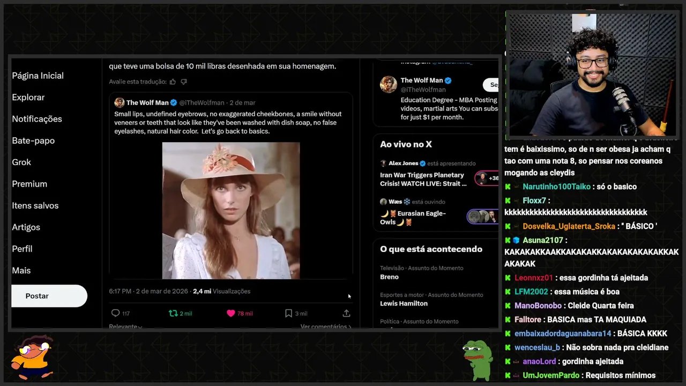Click the Kick badge beside Asuna2107
This screenshot has width=686, height=386.
click(x=508, y=240)
